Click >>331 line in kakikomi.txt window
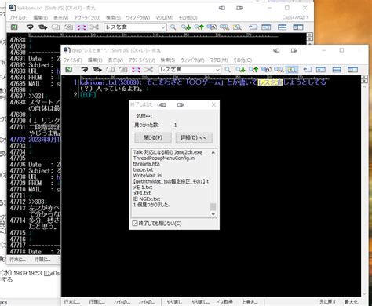 pos(36,96)
